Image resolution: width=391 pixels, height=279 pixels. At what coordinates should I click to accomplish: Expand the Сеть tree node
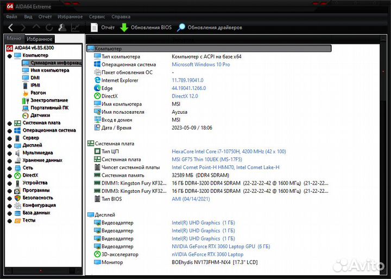pos(9,168)
